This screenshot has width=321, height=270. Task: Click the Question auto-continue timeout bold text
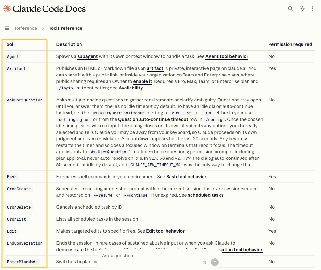coord(153,119)
